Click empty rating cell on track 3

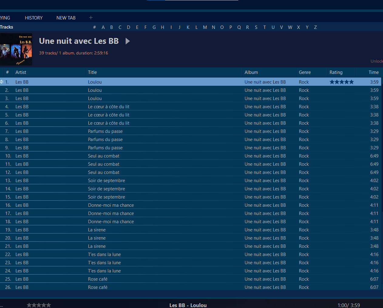click(342, 99)
